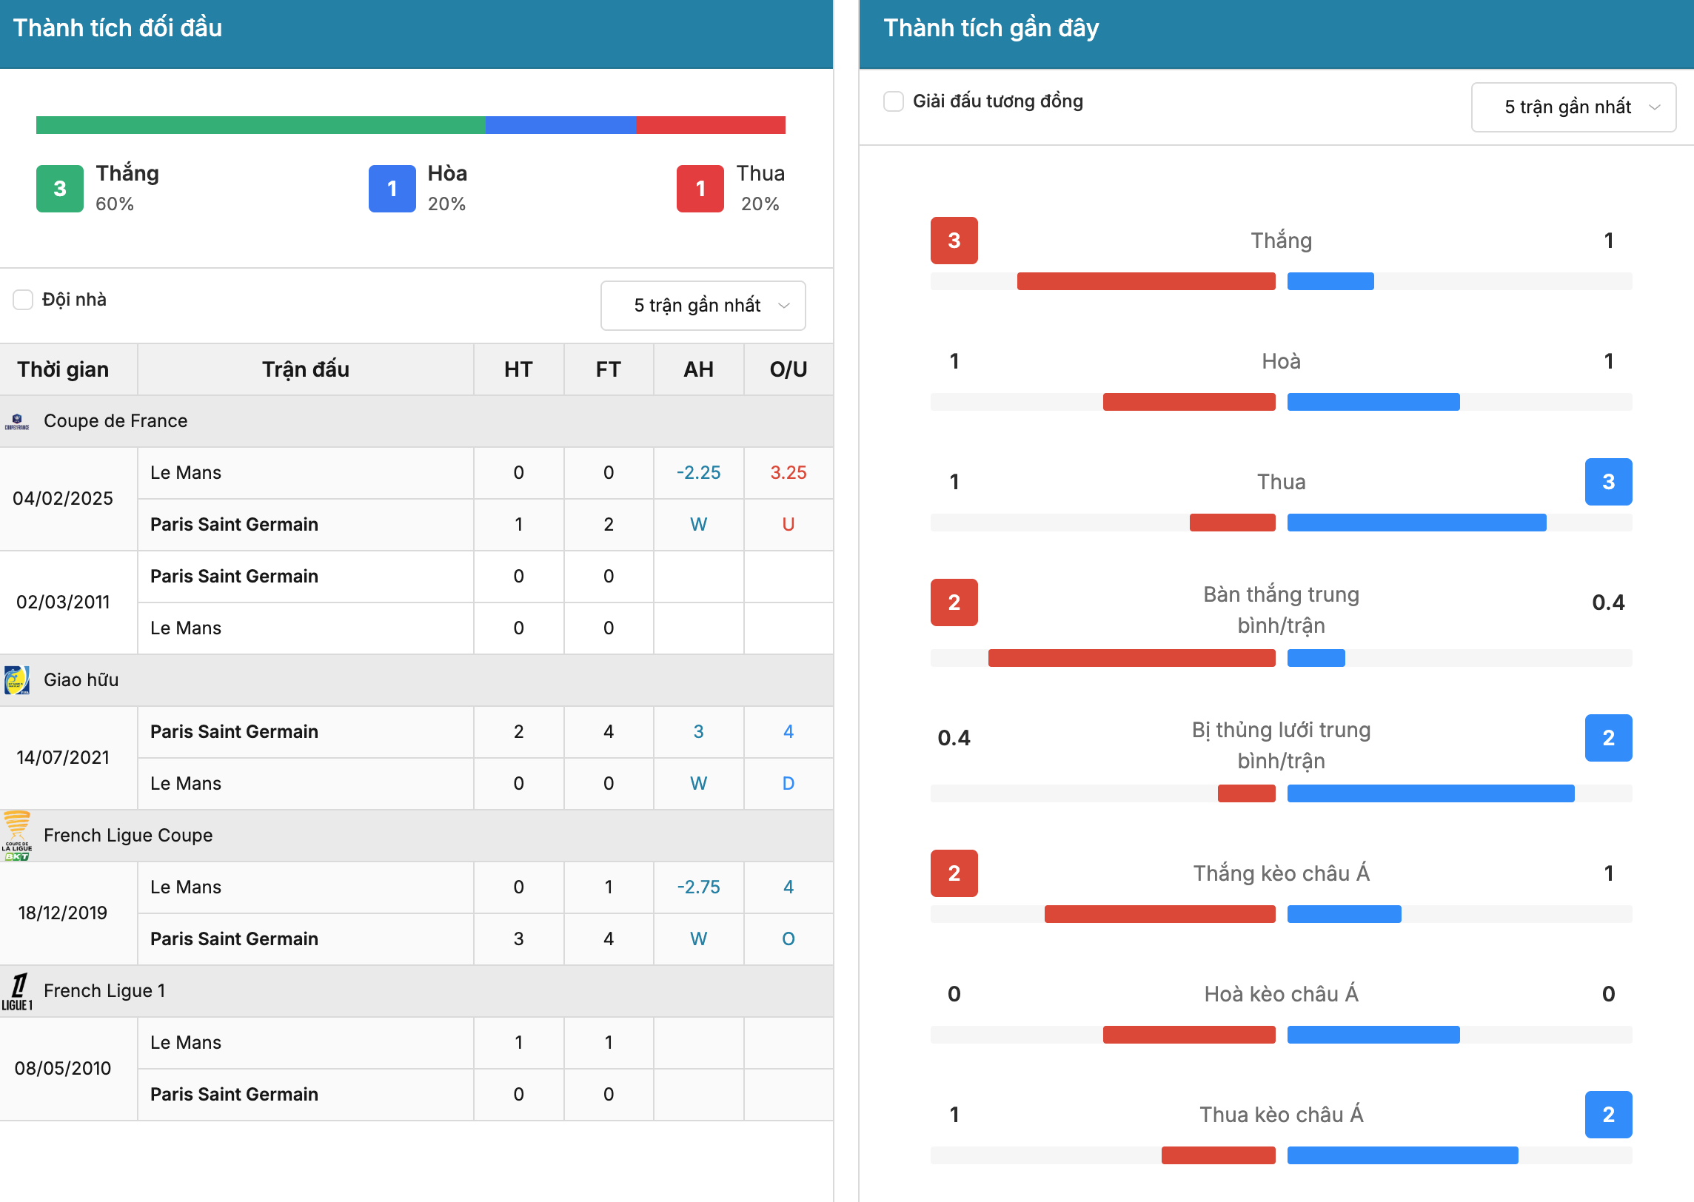Click the -2.75 handicap value
The image size is (1694, 1202).
(x=698, y=887)
